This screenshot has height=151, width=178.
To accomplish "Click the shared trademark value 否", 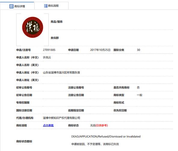I will [x=138, y=88].
